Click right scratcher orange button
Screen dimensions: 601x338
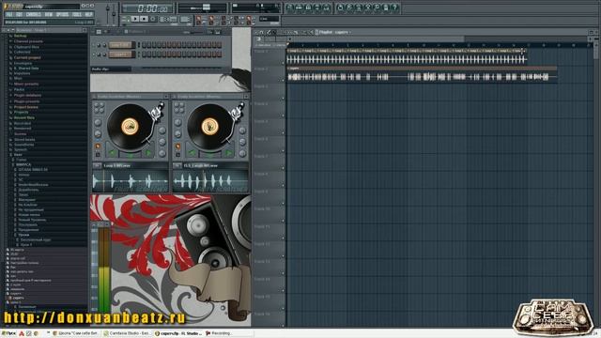[x=177, y=146]
